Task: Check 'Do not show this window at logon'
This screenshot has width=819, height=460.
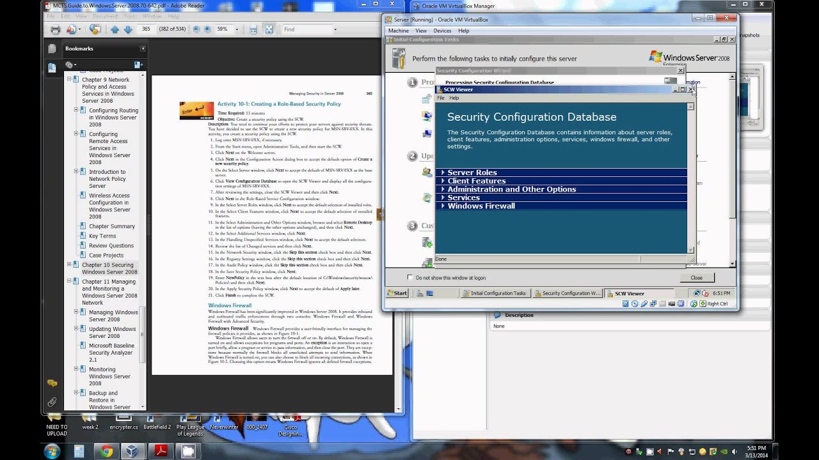Action: click(410, 277)
